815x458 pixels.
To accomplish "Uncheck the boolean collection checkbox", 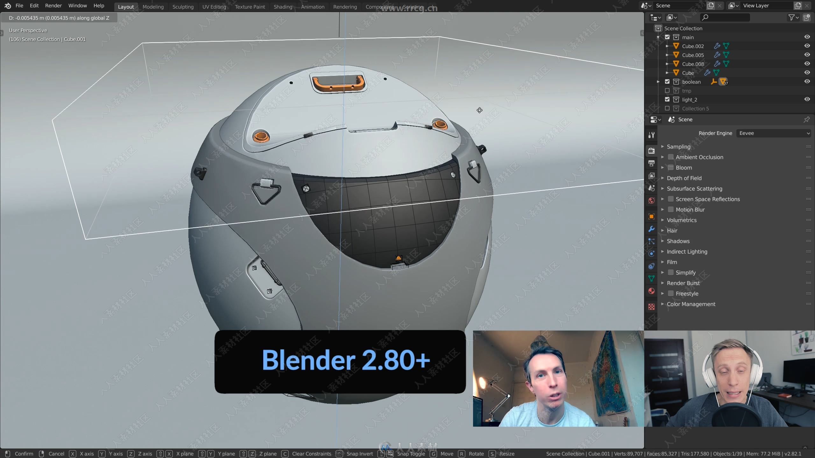I will click(x=667, y=82).
